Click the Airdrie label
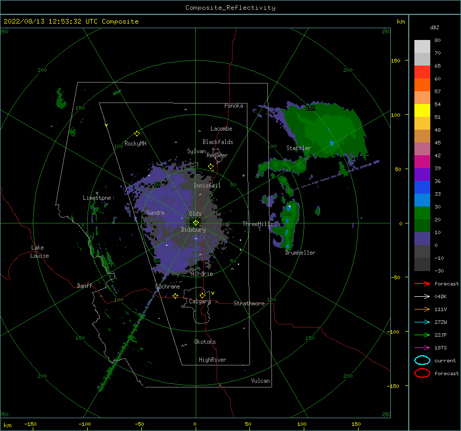This screenshot has width=461, height=431. (202, 274)
